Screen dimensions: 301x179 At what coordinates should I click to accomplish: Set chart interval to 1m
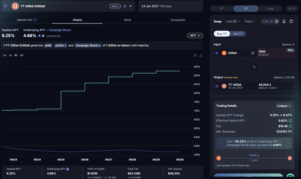point(4,55)
